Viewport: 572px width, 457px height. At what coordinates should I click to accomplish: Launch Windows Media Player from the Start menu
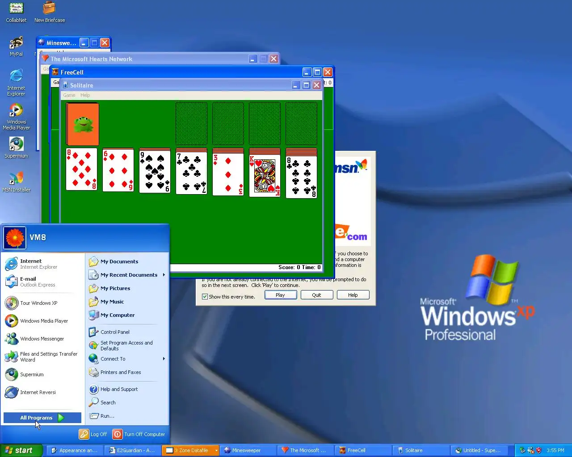point(43,321)
